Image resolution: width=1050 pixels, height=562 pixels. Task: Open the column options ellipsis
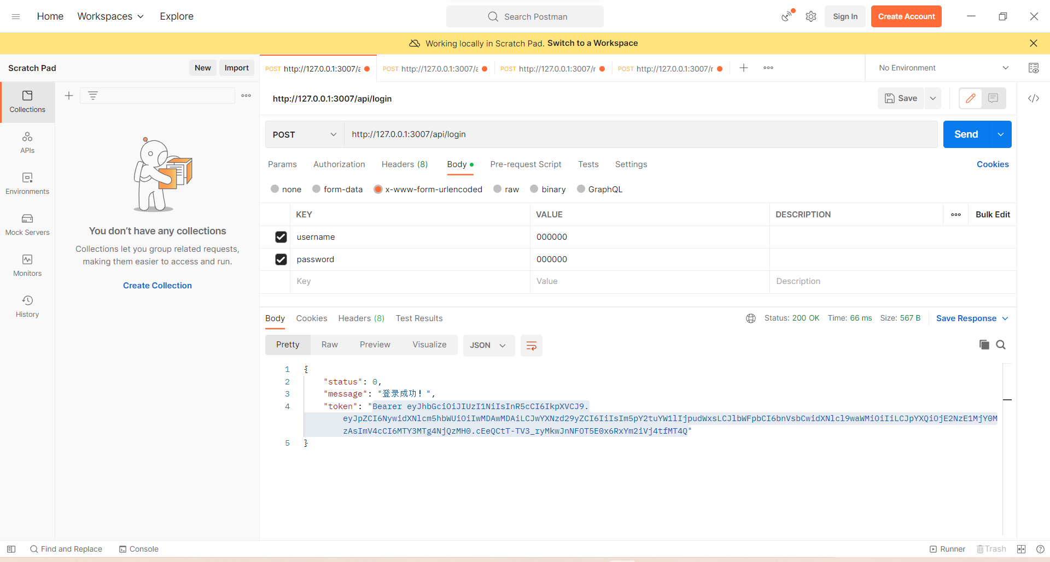coord(956,215)
